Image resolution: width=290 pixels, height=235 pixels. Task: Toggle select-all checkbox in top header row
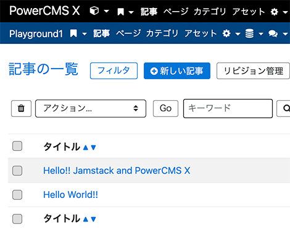point(17,146)
